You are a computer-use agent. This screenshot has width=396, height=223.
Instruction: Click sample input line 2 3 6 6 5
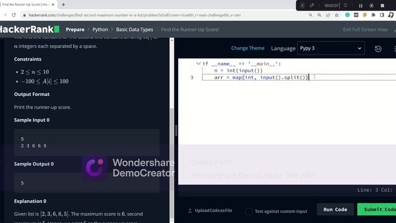pyautogui.click(x=33, y=146)
